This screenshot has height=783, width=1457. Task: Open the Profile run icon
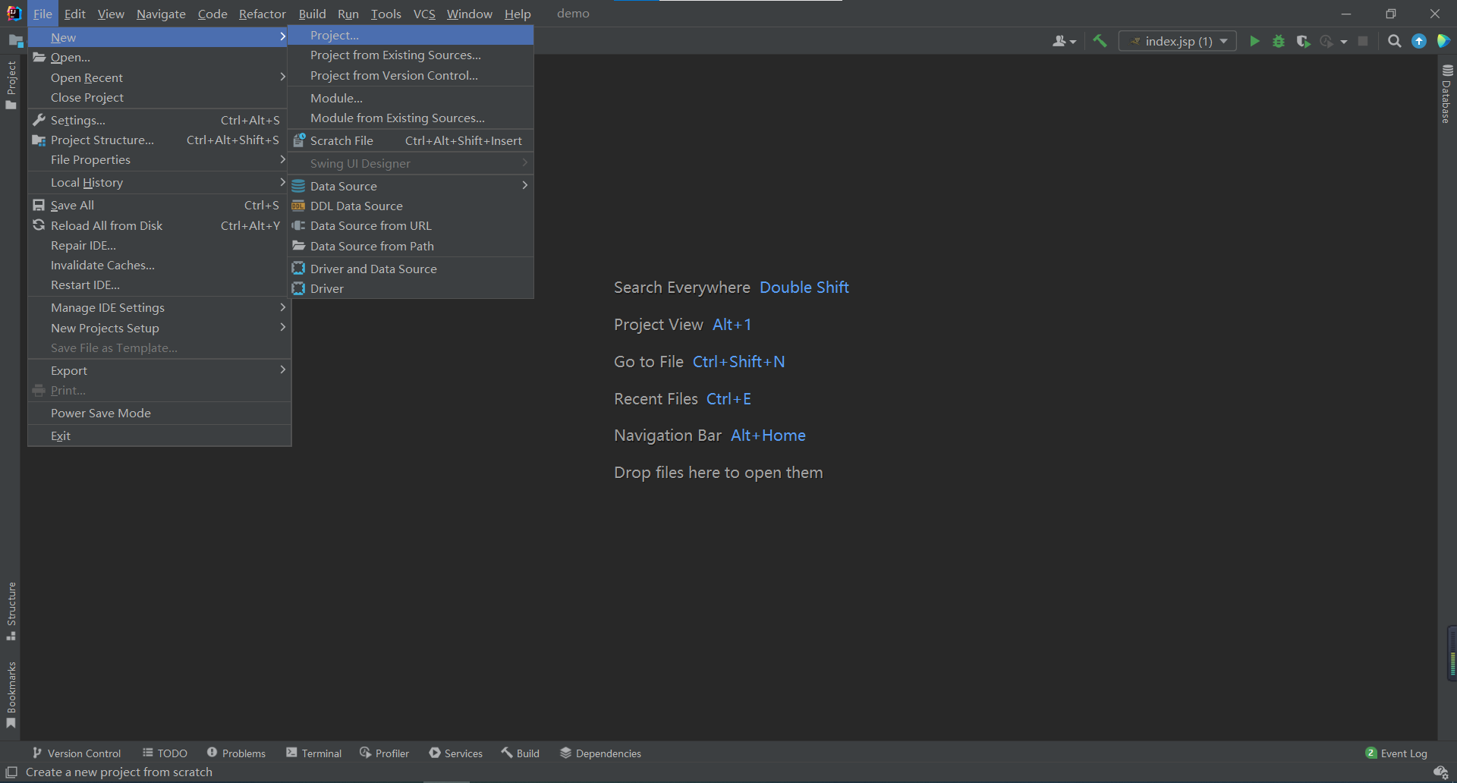(x=1326, y=41)
